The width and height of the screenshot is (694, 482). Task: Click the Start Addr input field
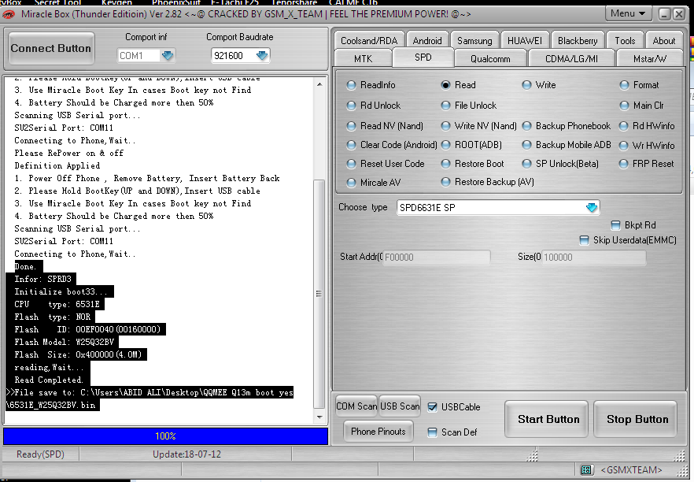(437, 257)
